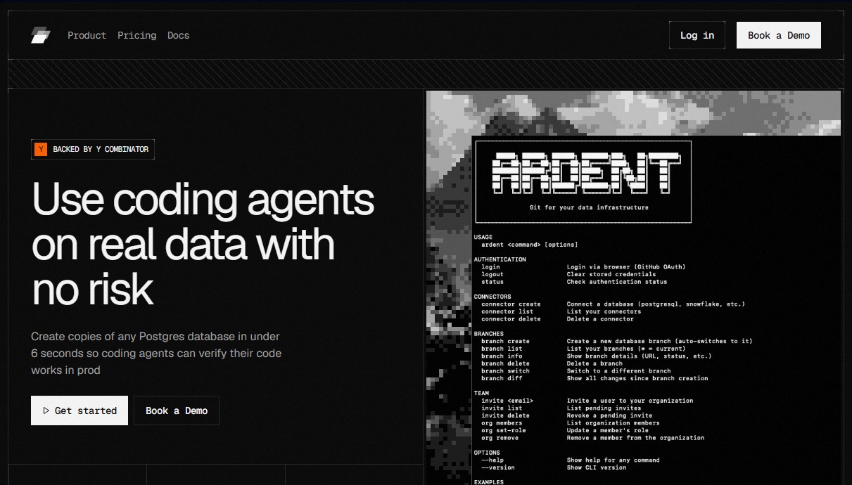This screenshot has height=485, width=852.
Task: Click the '--help' option
Action: 492,460
